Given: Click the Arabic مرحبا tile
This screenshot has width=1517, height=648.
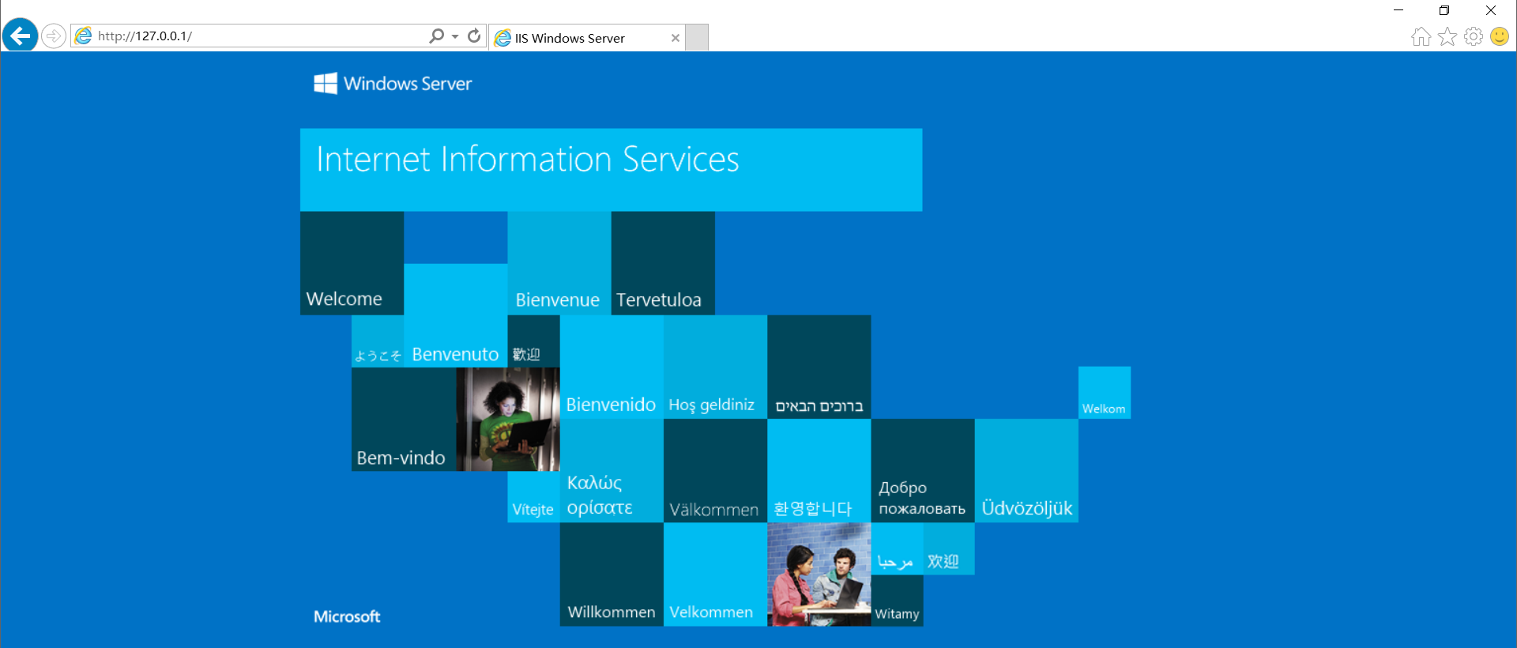Looking at the screenshot, I should pos(897,548).
